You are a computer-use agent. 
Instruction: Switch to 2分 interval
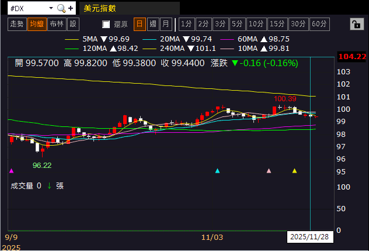pos(204,24)
